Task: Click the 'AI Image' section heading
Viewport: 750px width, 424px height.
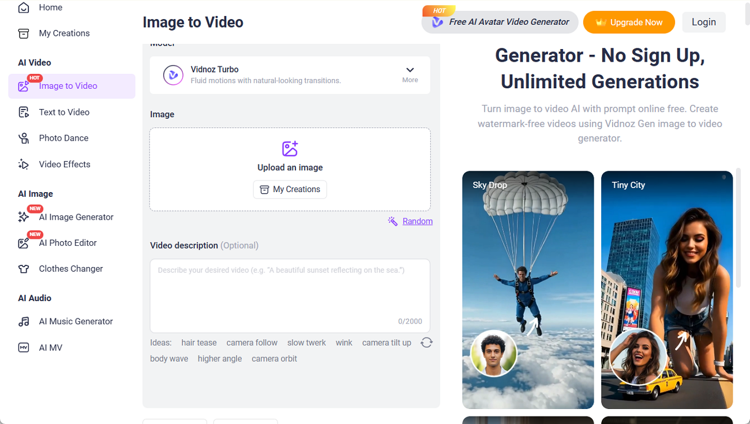Action: 35,194
